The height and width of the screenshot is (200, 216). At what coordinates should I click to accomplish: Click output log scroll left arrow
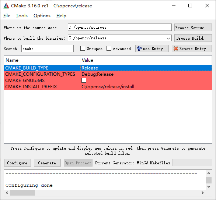[x=7, y=193]
